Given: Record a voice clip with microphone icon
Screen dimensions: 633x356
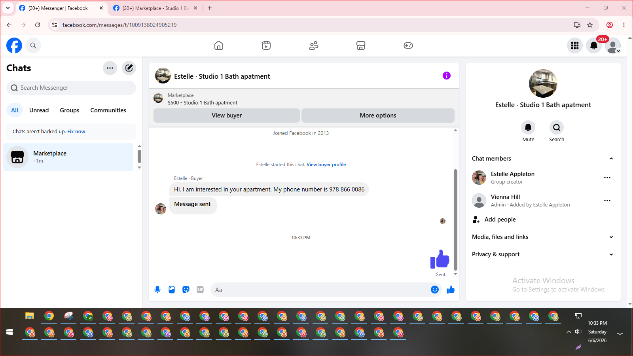Looking at the screenshot, I should pos(157,290).
